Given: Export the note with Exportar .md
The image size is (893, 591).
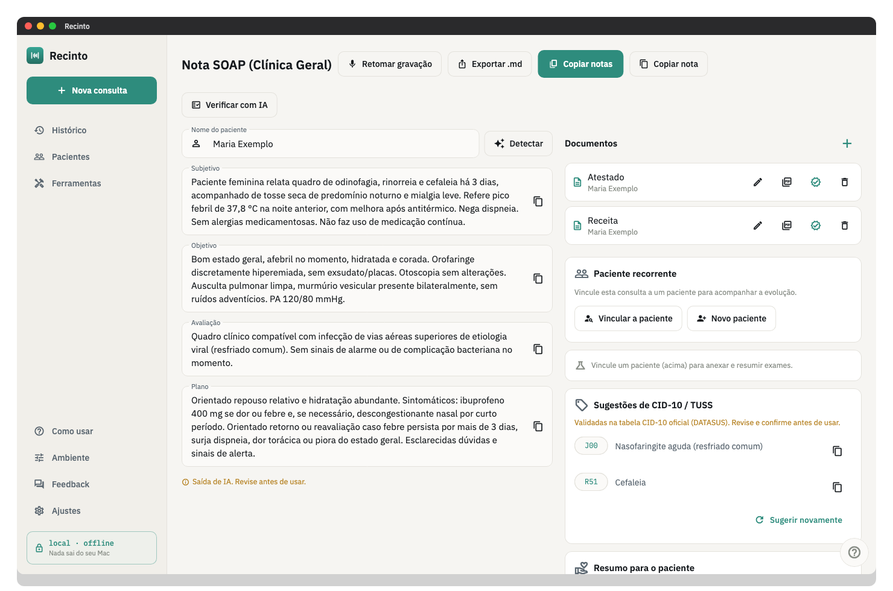Looking at the screenshot, I should [490, 64].
